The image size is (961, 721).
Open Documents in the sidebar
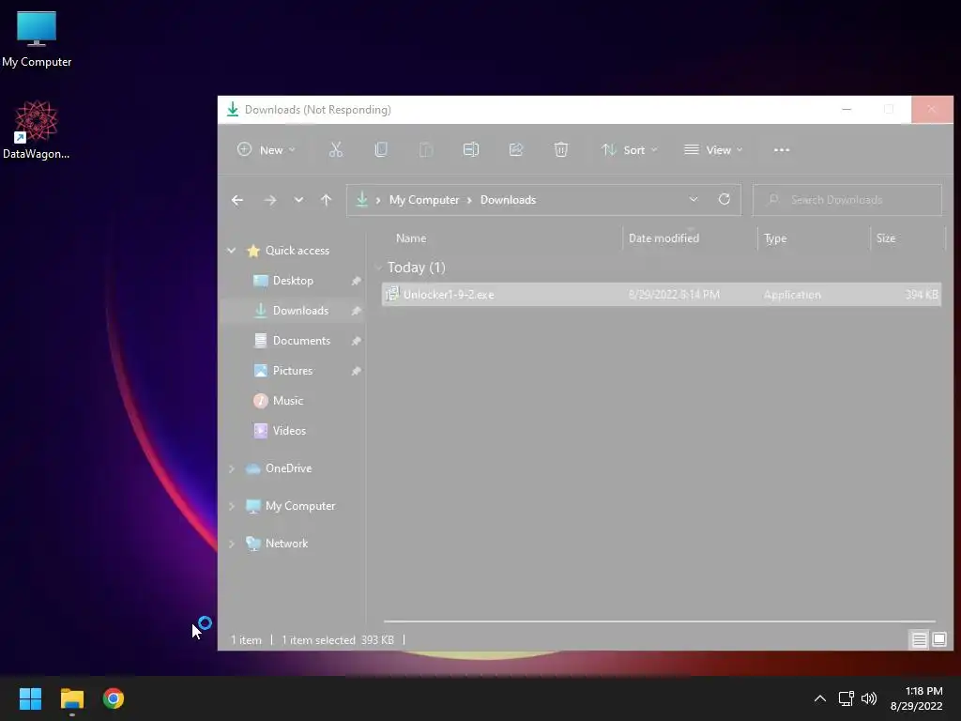tap(301, 340)
